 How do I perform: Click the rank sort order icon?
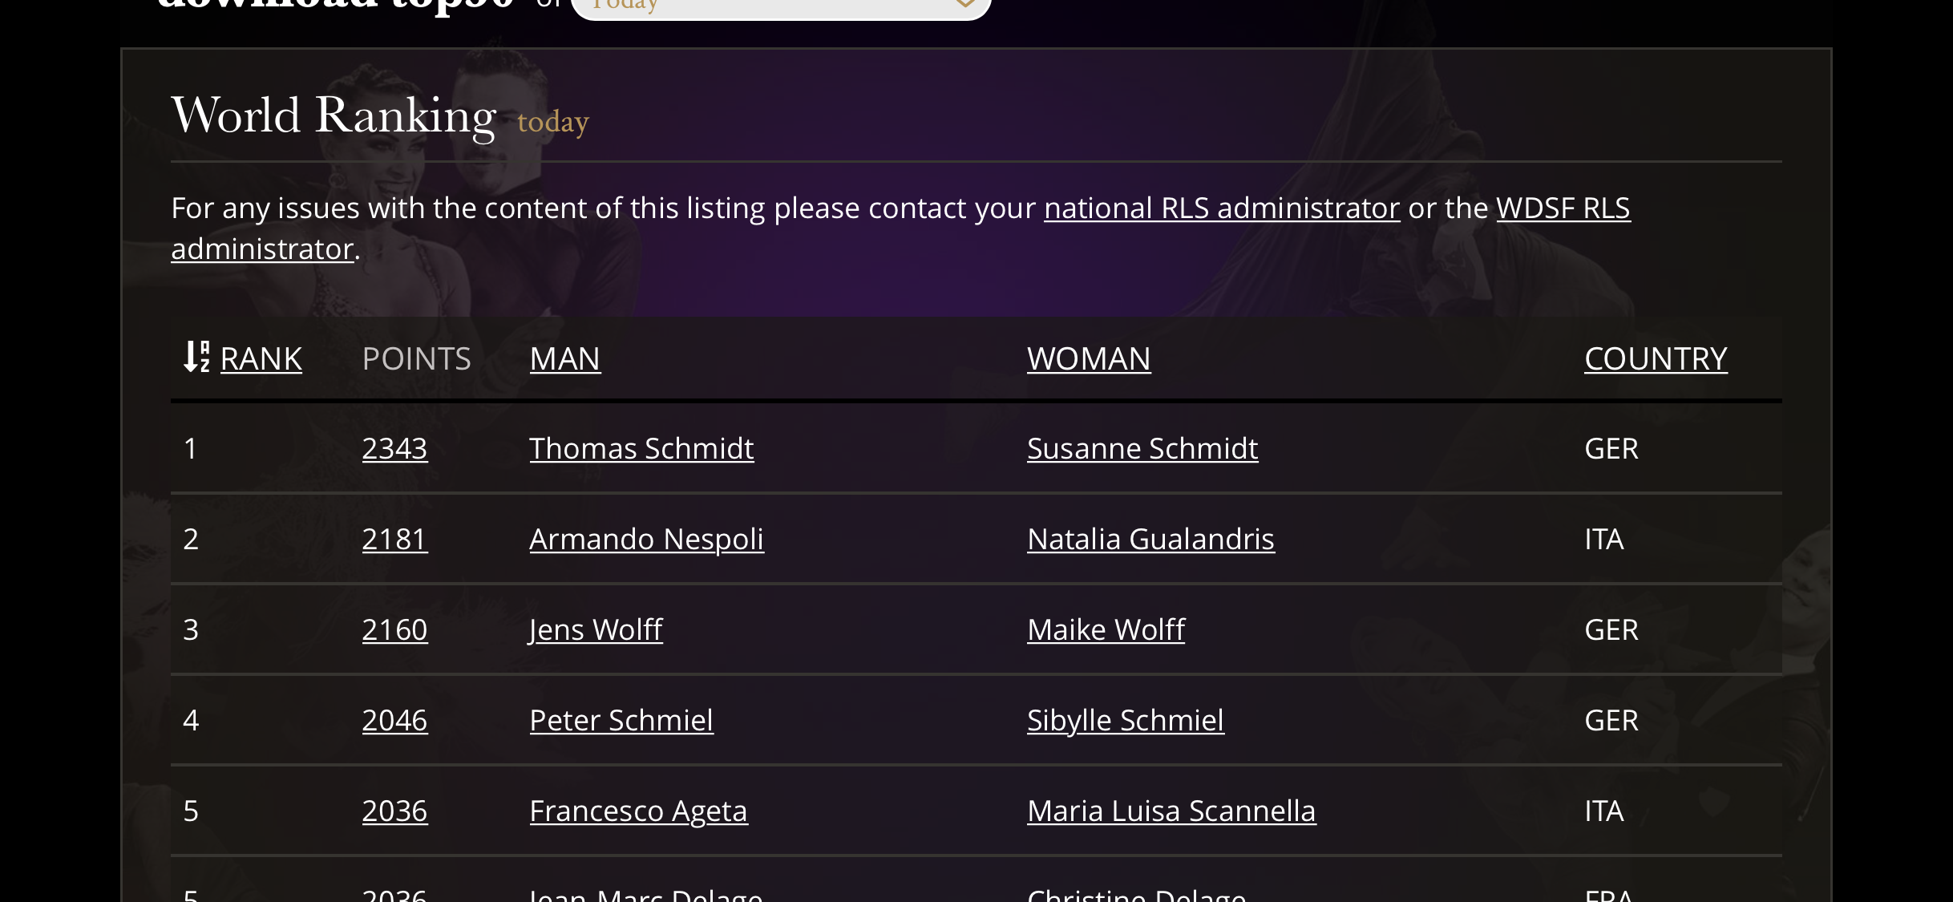coord(196,357)
